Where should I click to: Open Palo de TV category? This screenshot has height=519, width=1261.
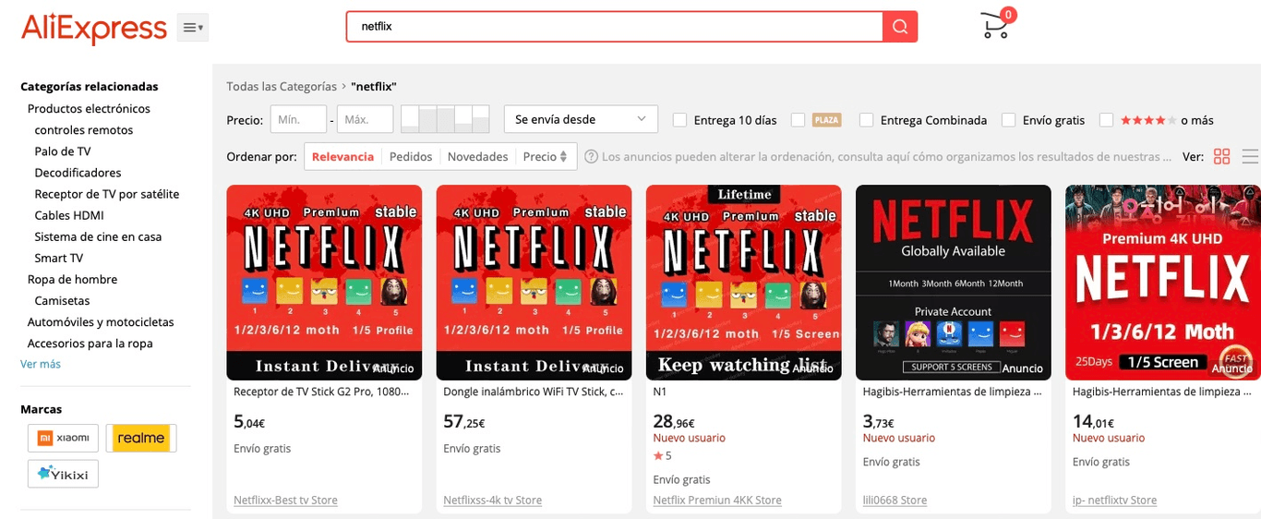click(x=63, y=151)
